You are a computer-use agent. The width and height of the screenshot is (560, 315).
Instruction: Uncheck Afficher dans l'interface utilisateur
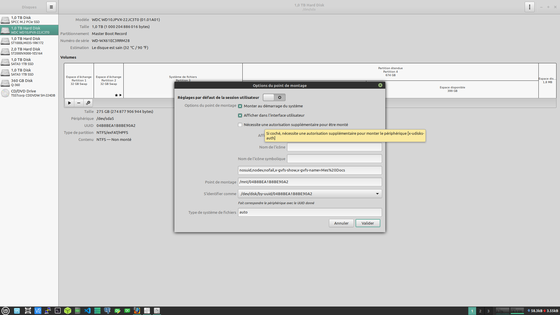[240, 116]
